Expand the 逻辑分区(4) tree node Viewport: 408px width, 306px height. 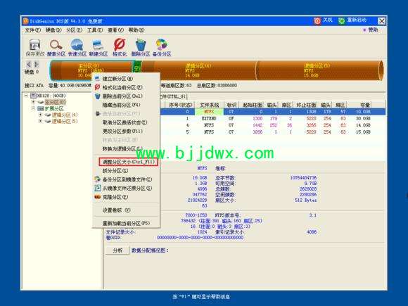(x=40, y=115)
